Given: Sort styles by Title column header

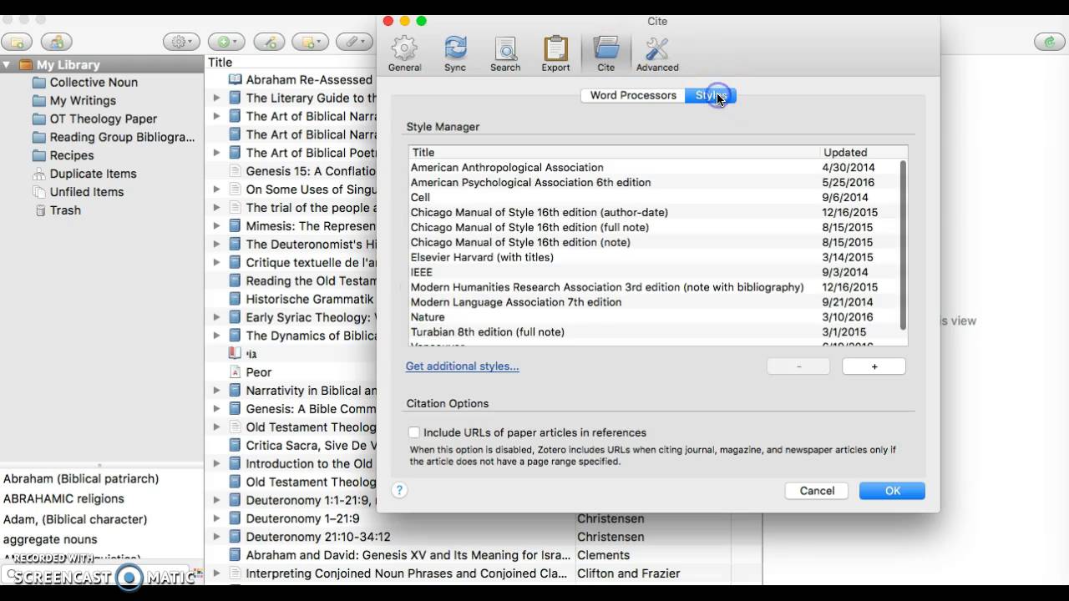Looking at the screenshot, I should pyautogui.click(x=614, y=152).
